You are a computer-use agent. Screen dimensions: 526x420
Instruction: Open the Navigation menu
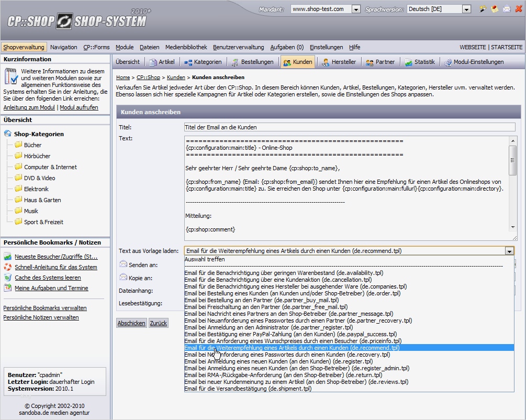[64, 47]
